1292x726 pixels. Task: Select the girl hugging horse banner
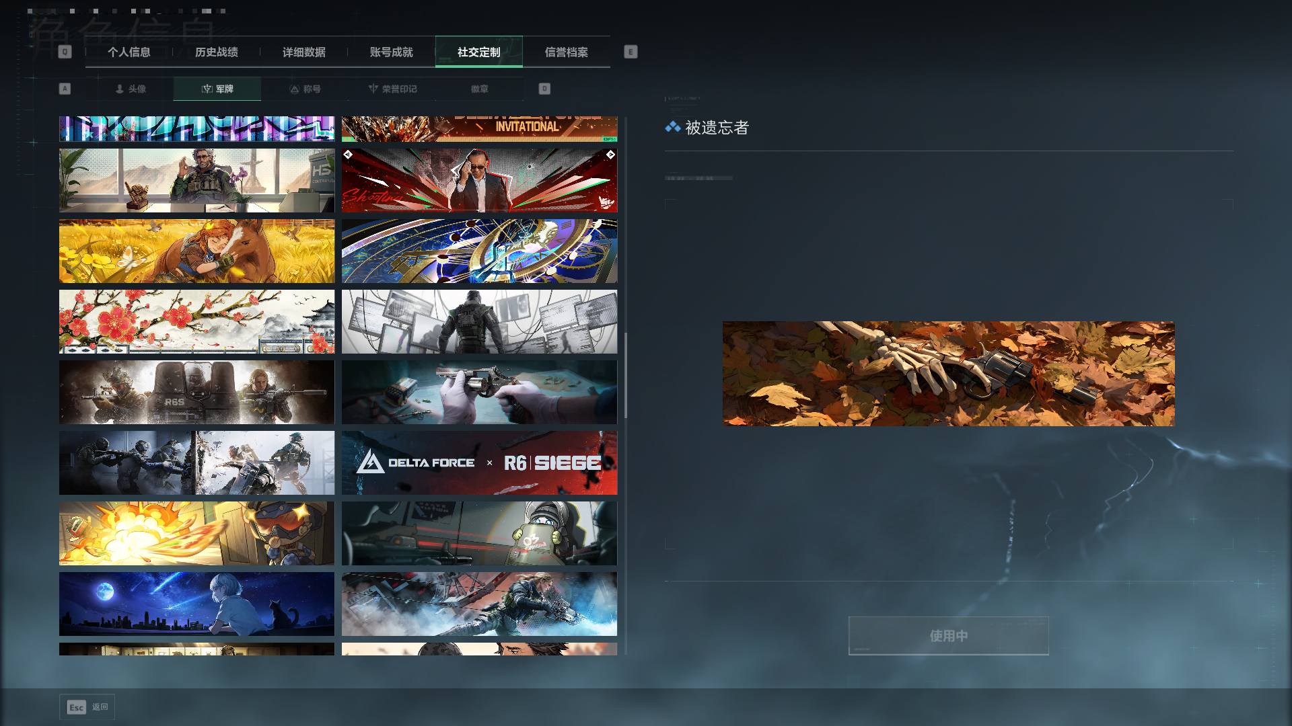coord(196,251)
